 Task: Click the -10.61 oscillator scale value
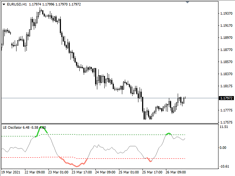224,166
